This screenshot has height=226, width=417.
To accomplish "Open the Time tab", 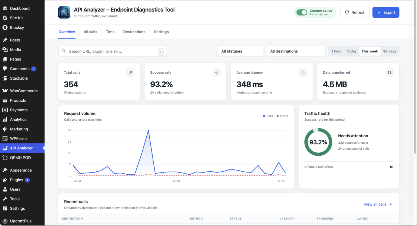I will pyautogui.click(x=110, y=32).
